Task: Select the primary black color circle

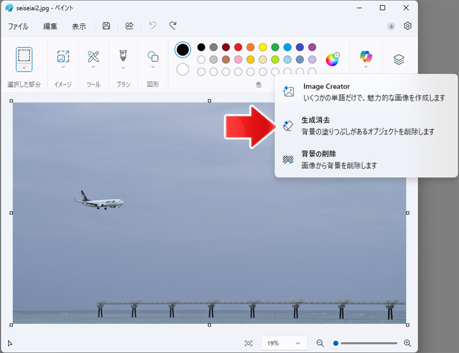Action: pyautogui.click(x=183, y=50)
